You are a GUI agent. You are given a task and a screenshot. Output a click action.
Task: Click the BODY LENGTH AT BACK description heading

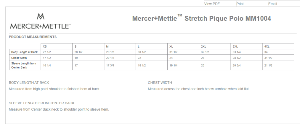point(29,82)
